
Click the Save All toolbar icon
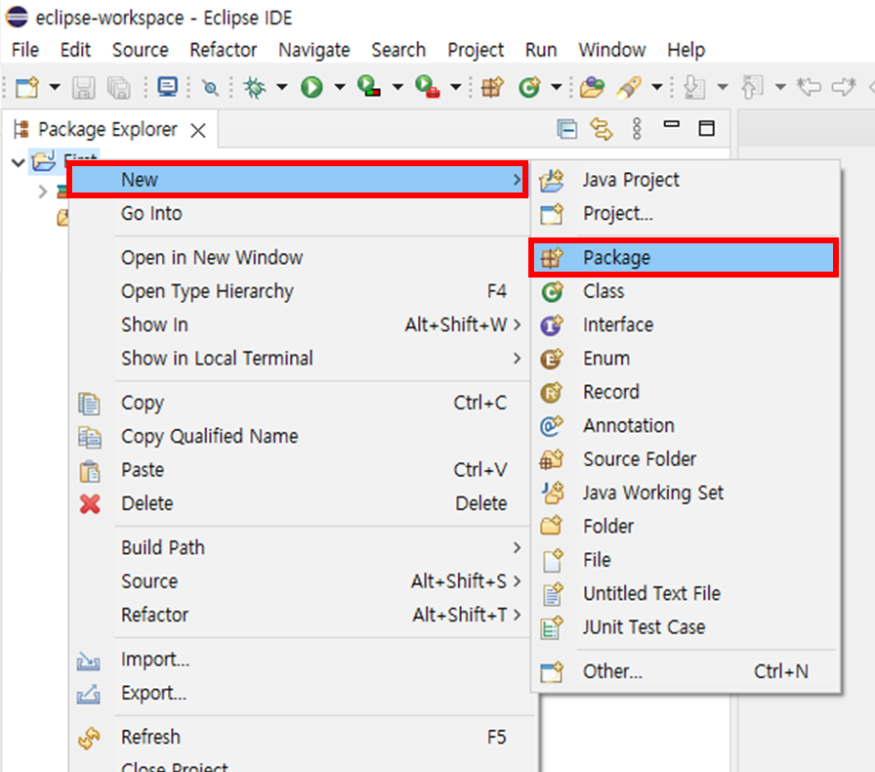118,88
